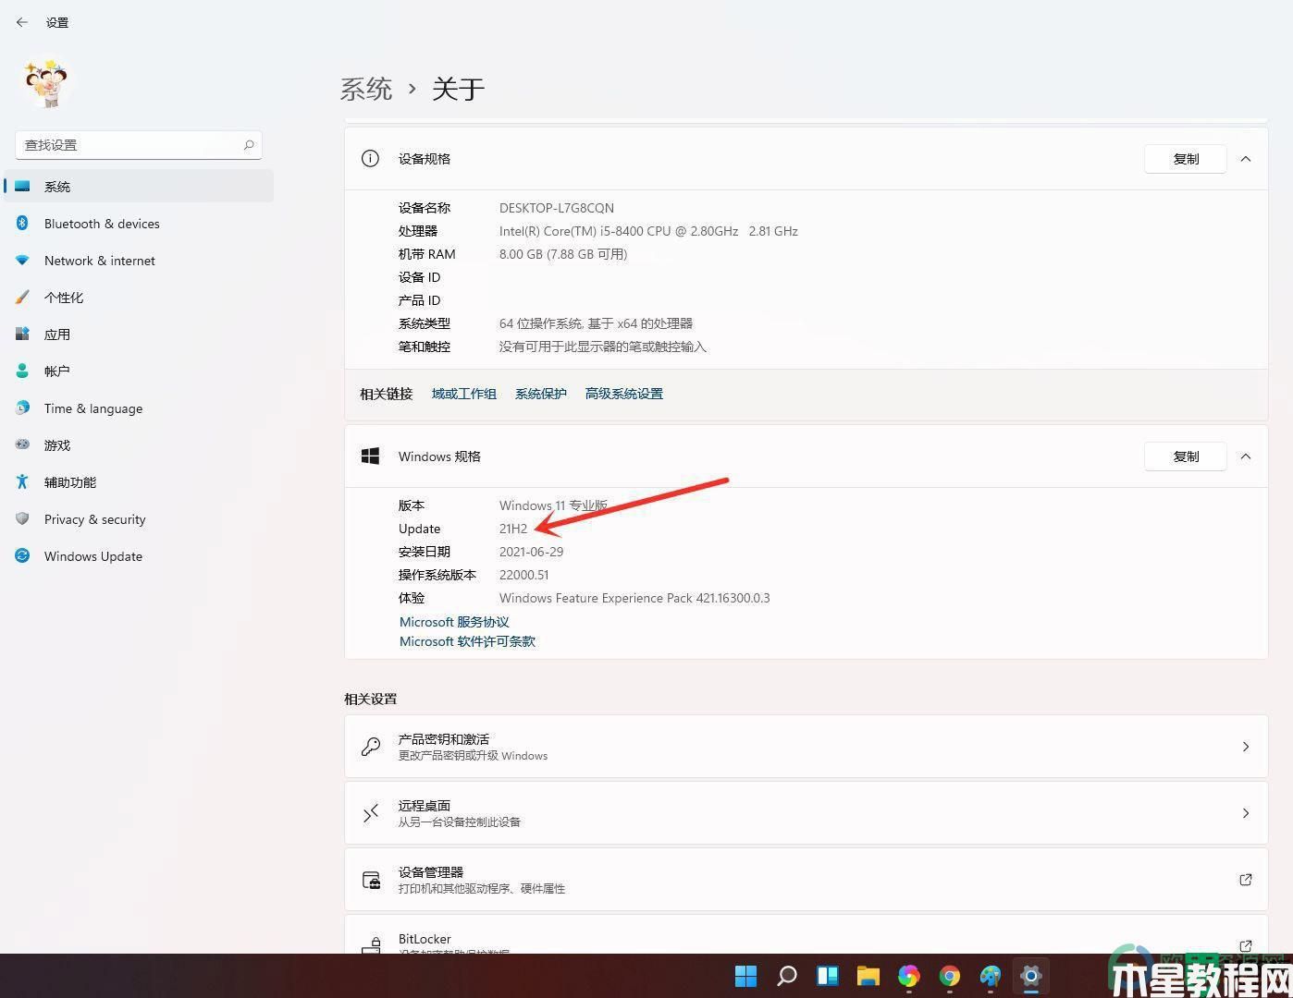Open 辅助功能 settings
Screen dimensions: 1293x998
(139, 482)
